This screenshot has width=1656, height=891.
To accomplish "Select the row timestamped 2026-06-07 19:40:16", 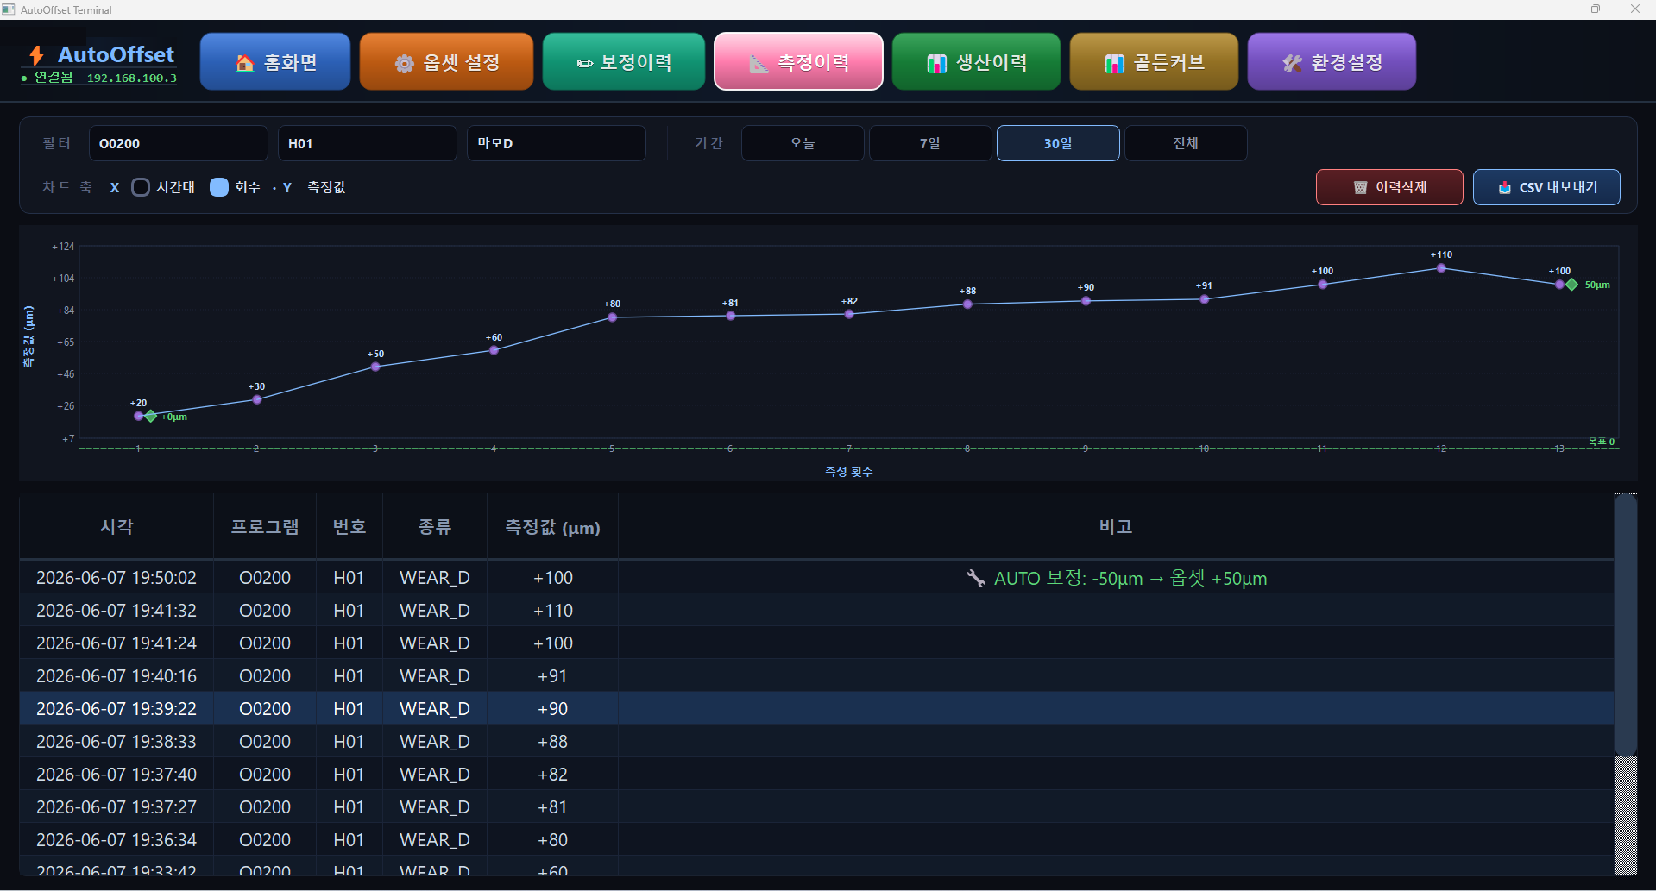I will 816,676.
